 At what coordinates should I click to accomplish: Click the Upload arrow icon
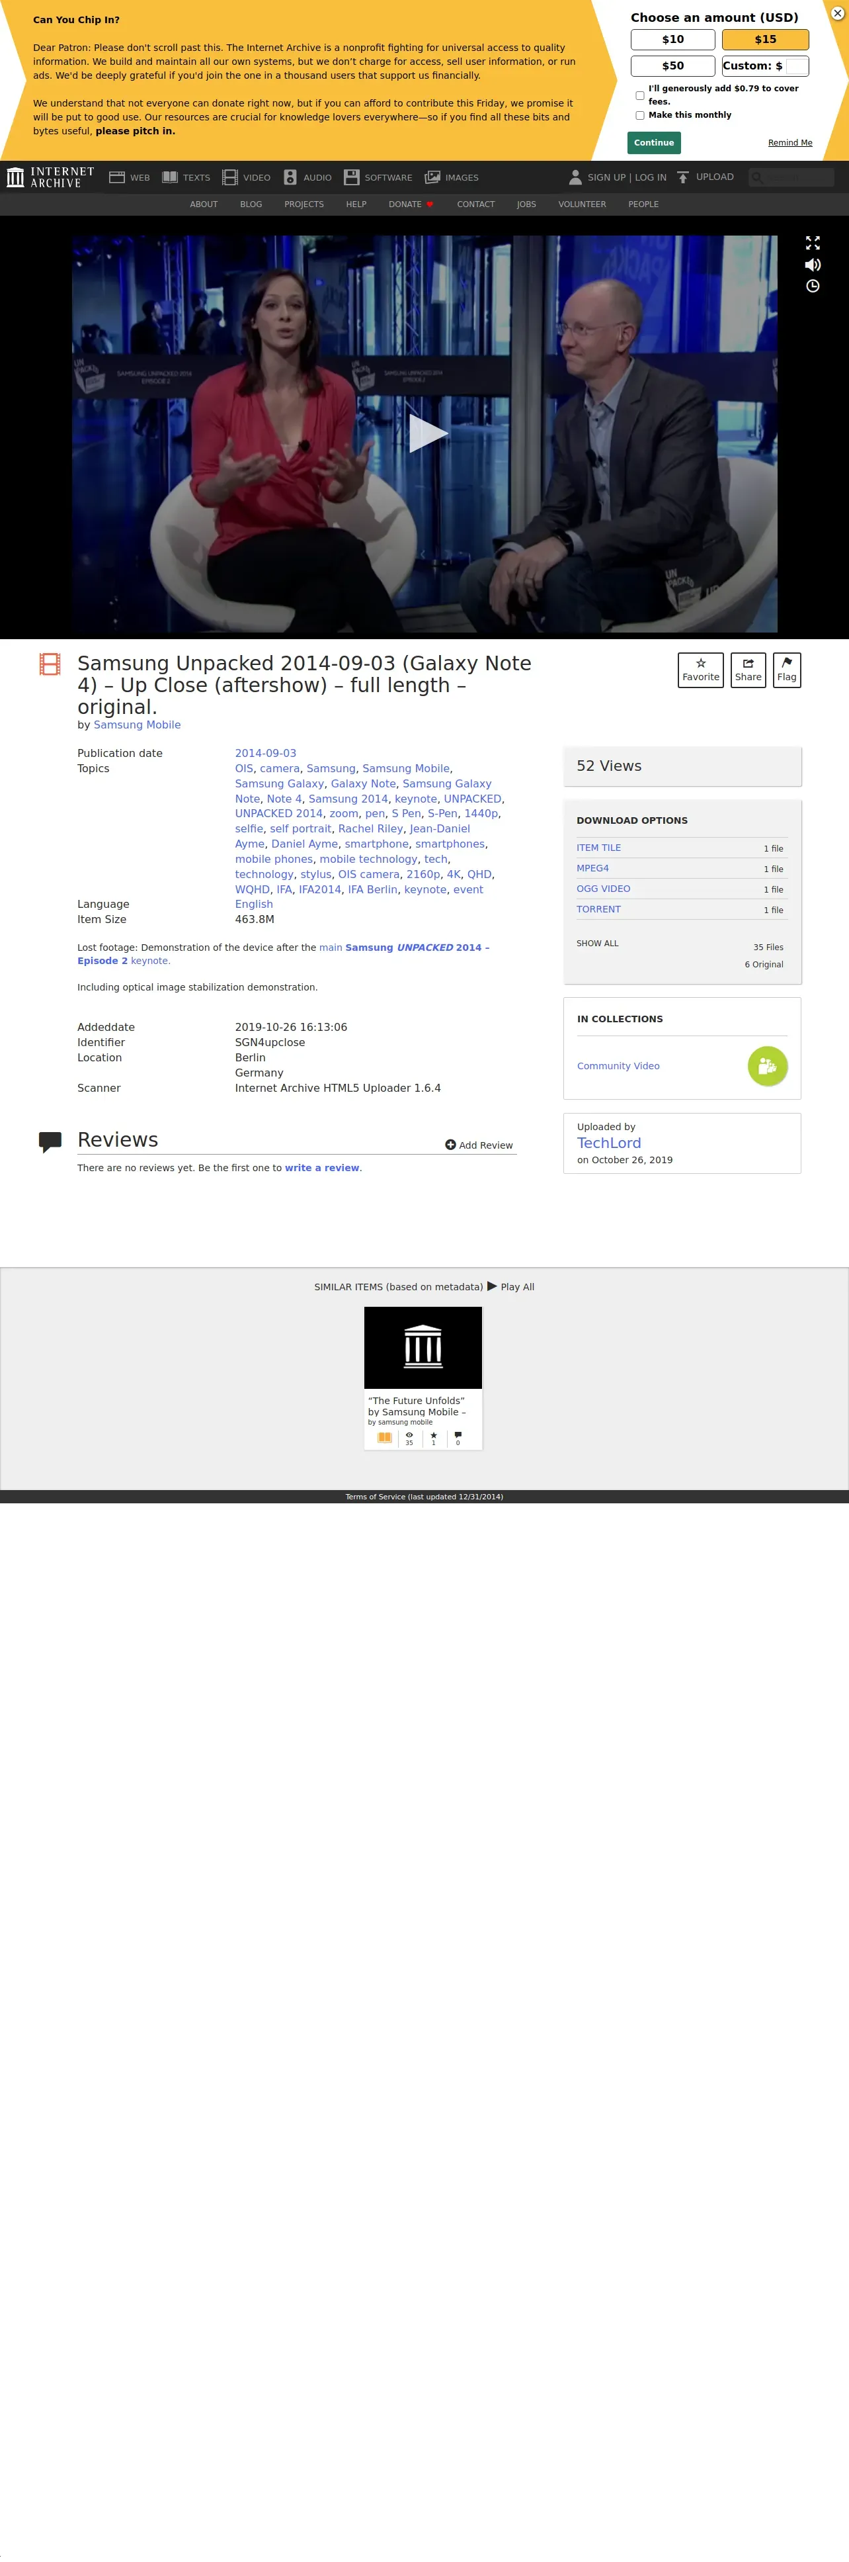pyautogui.click(x=683, y=177)
